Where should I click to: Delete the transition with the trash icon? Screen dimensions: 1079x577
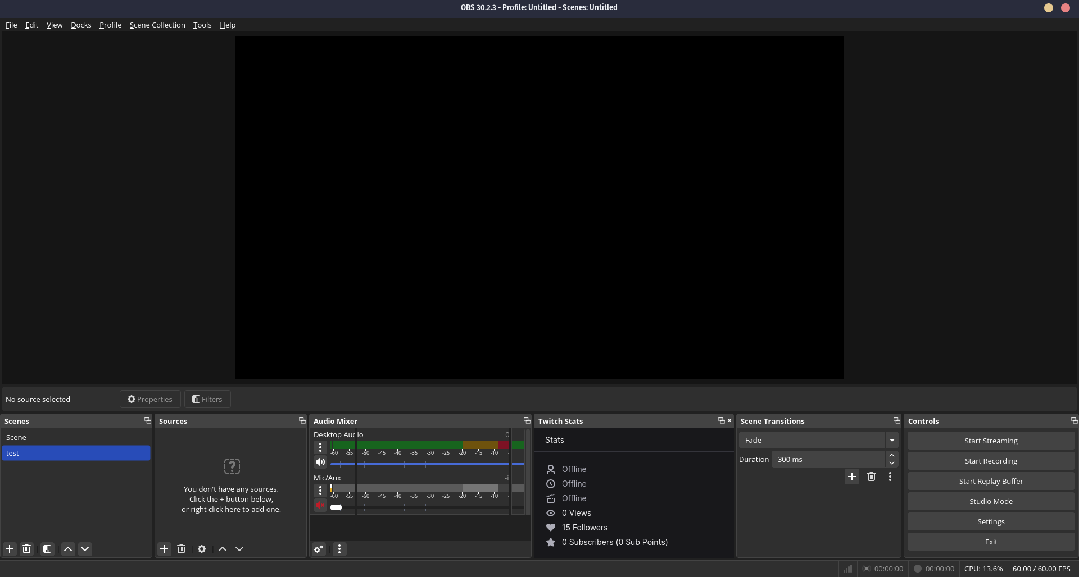tap(871, 477)
